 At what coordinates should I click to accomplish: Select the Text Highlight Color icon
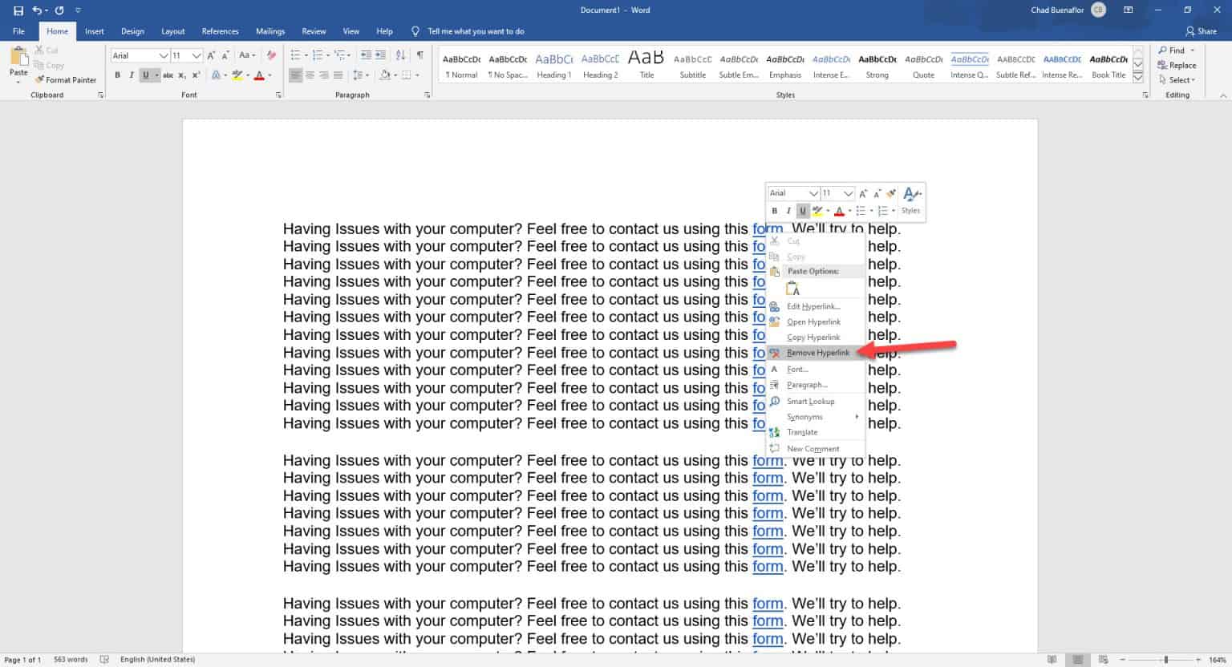click(x=238, y=75)
